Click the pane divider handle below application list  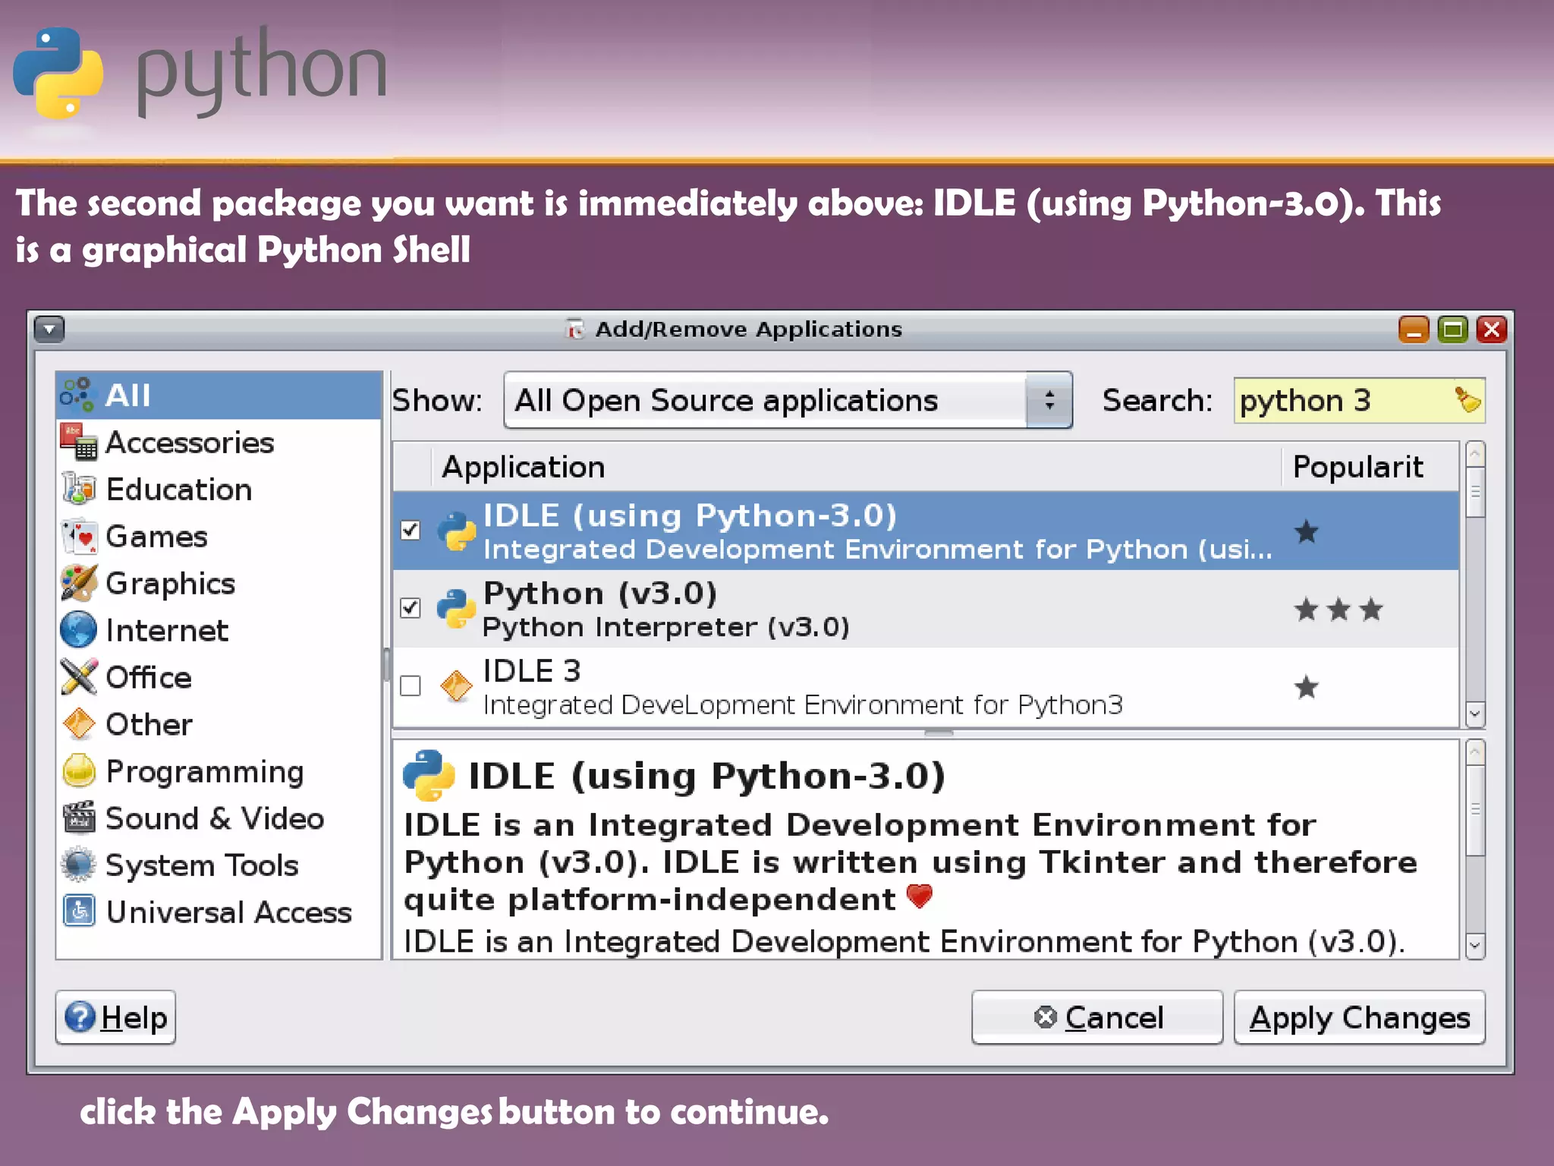click(x=939, y=733)
